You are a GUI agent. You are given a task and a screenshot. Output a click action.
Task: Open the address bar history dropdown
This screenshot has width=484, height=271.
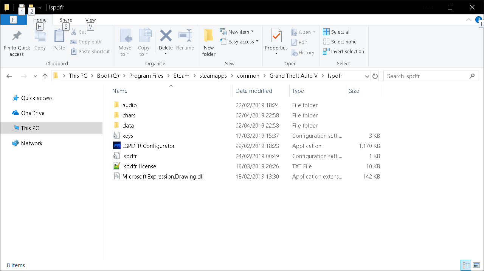coord(367,76)
